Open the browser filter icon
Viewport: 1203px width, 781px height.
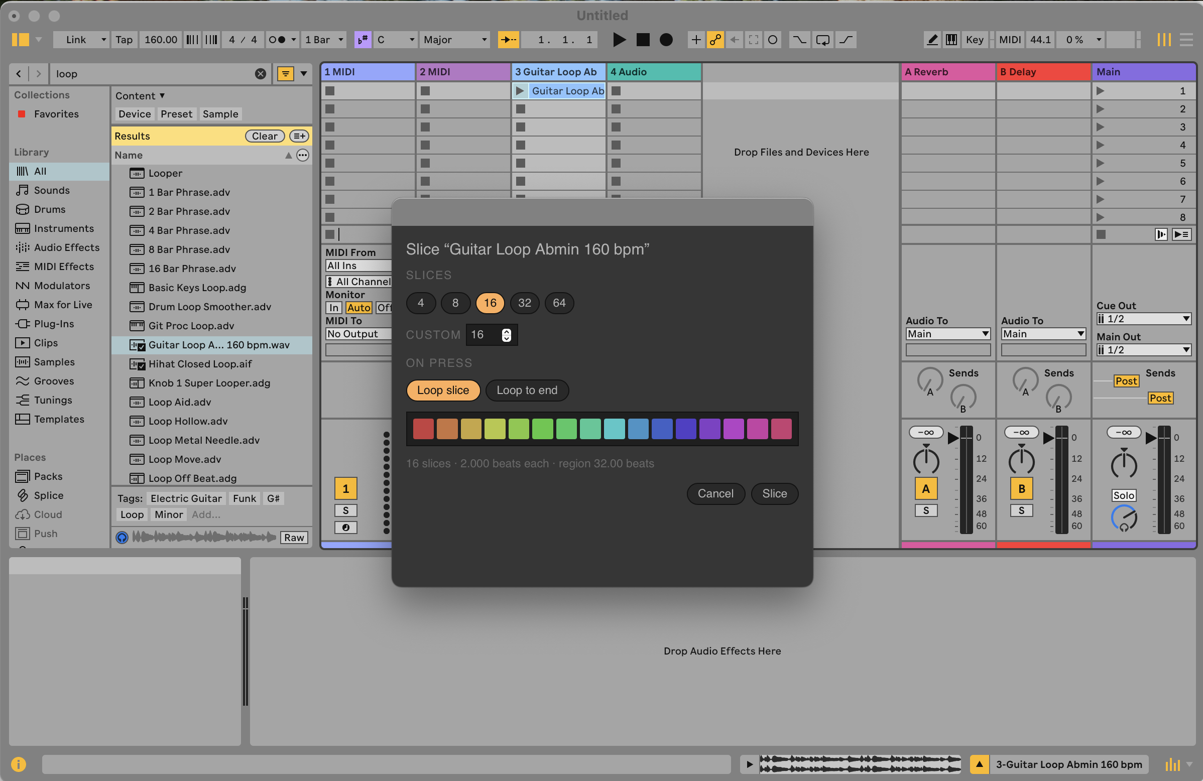(x=286, y=74)
